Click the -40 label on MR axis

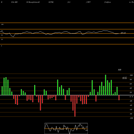point(131,105)
